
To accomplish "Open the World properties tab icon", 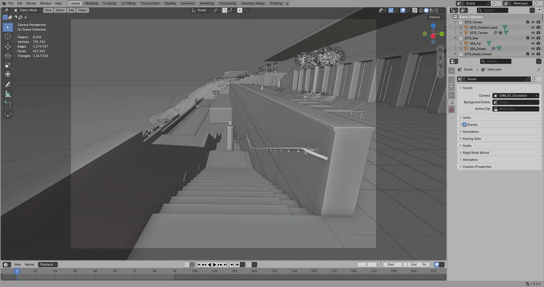I will pos(451,110).
